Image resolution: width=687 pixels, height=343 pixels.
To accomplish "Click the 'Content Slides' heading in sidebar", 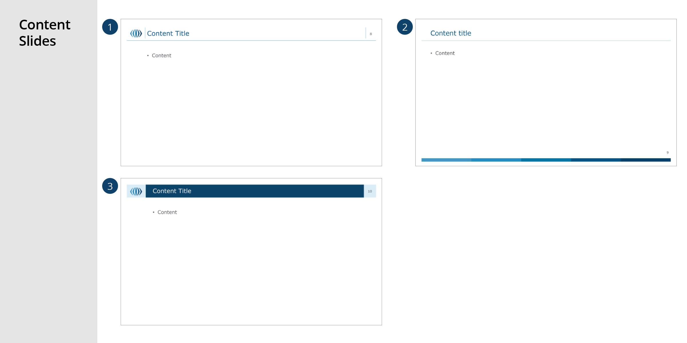I will 45,33.
